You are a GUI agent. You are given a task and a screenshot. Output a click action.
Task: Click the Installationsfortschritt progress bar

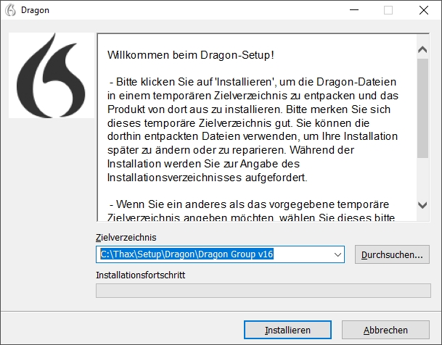click(263, 291)
